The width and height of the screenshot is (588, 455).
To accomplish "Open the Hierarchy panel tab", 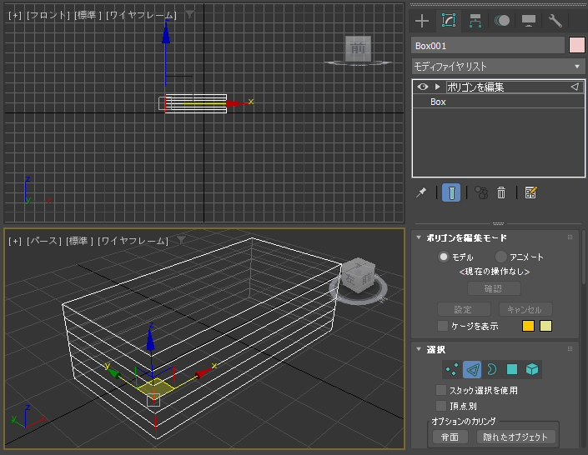I will point(475,21).
